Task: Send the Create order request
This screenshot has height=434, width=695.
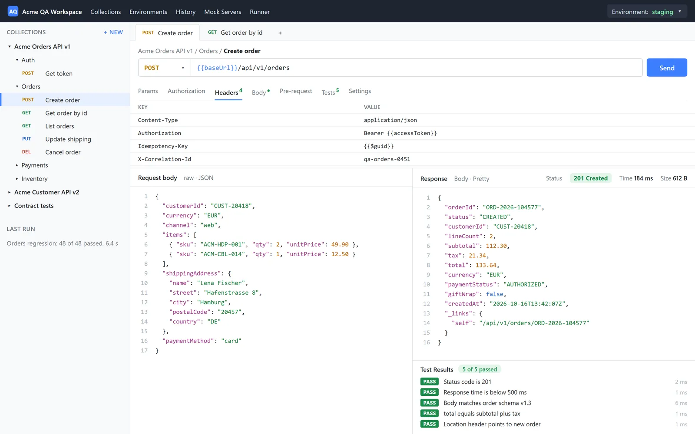Action: point(667,68)
